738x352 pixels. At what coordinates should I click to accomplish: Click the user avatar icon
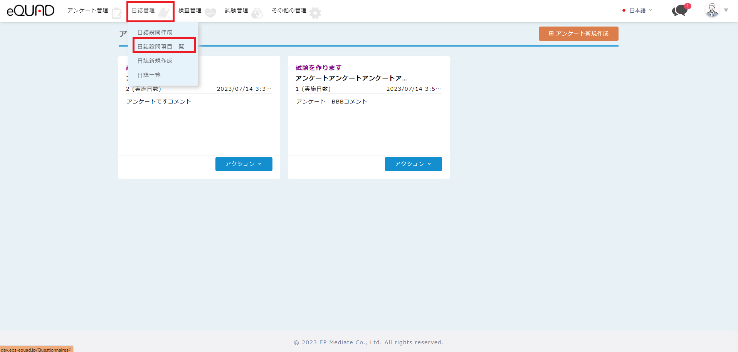712,10
